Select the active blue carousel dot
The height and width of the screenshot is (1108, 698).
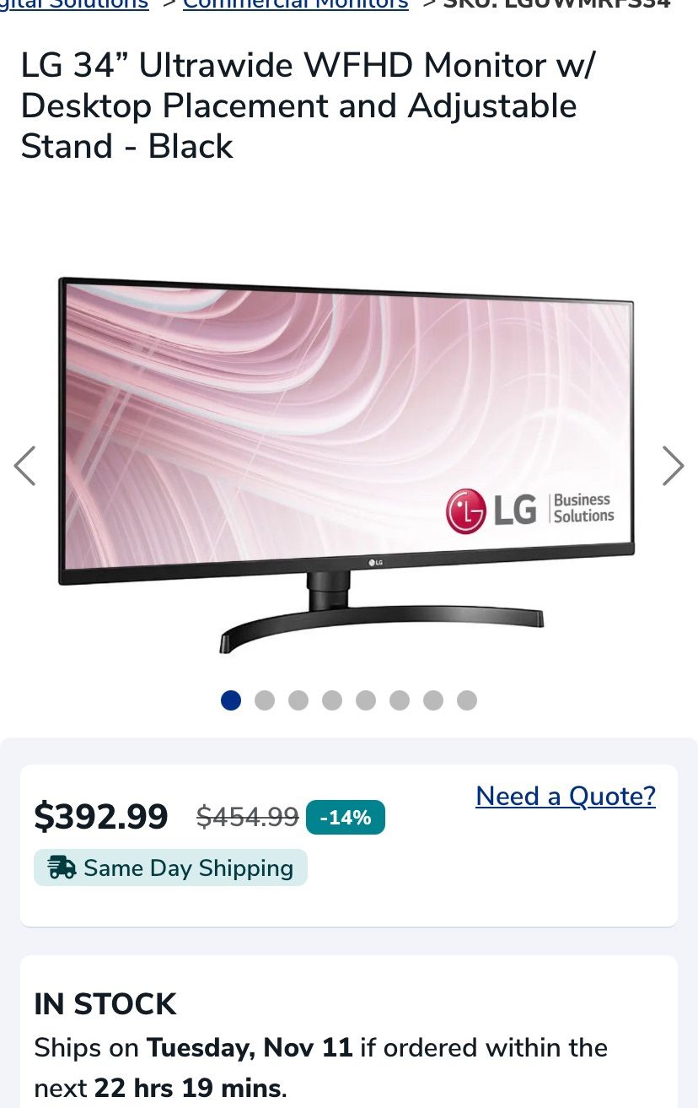click(231, 700)
